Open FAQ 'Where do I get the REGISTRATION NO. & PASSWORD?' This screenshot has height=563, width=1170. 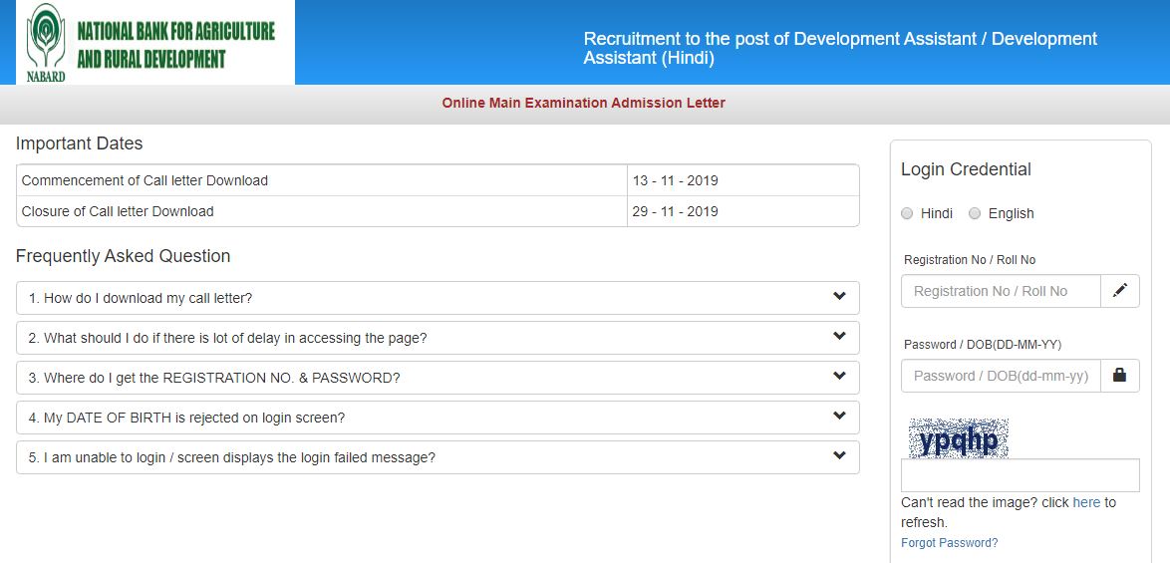[x=214, y=378]
